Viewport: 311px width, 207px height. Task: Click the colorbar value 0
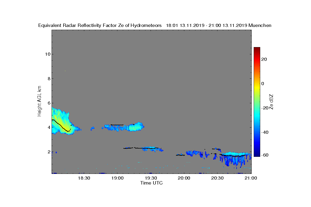[263, 84]
